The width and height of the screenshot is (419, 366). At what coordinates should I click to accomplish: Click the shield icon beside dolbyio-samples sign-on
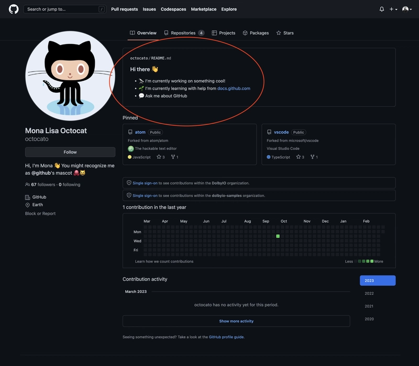click(129, 195)
